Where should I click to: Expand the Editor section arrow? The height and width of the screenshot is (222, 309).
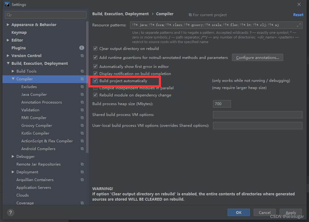coord(8,40)
